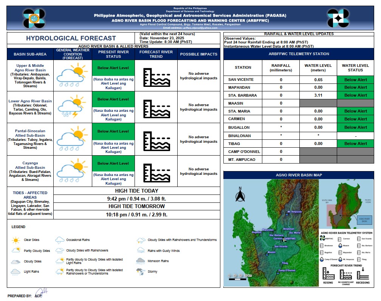
Task: Select the Clear Skies legend icon
Action: (x=15, y=240)
